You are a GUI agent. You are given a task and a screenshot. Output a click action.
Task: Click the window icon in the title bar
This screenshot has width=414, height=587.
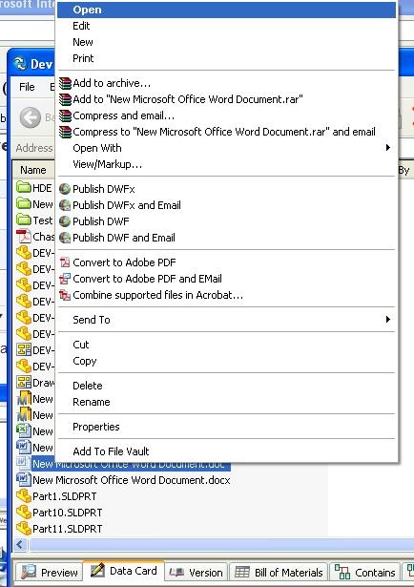(x=19, y=64)
